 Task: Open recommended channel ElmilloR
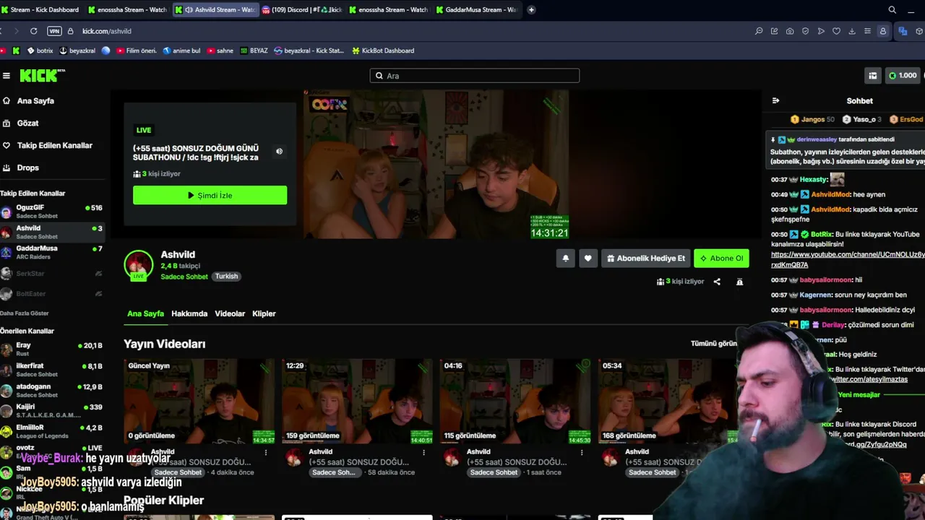click(x=52, y=431)
